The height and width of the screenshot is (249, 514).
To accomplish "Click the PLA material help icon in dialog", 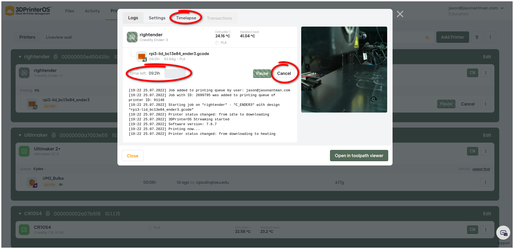I will pyautogui.click(x=217, y=43).
